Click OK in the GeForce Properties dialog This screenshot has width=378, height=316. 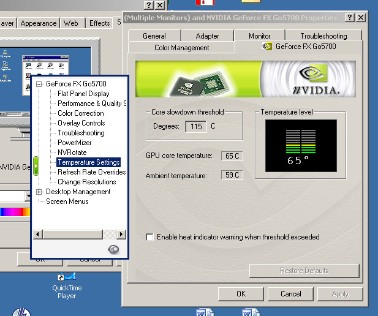coord(241,294)
